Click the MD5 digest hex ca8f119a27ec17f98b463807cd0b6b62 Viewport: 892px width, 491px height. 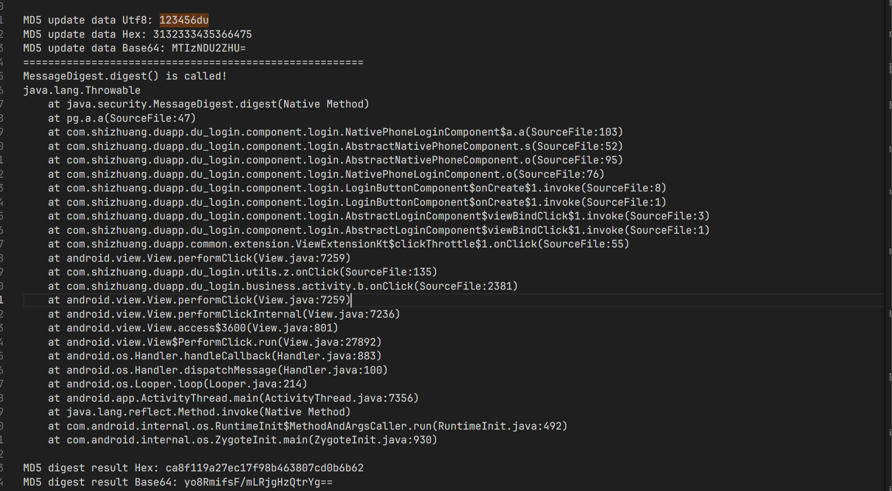pos(264,468)
